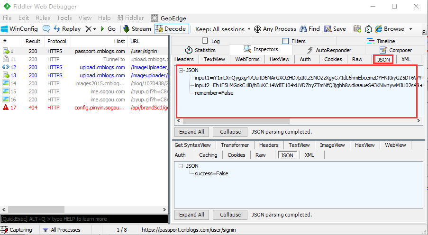The image size is (428, 235).
Task: Select the request Headers tab
Action: [184, 59]
